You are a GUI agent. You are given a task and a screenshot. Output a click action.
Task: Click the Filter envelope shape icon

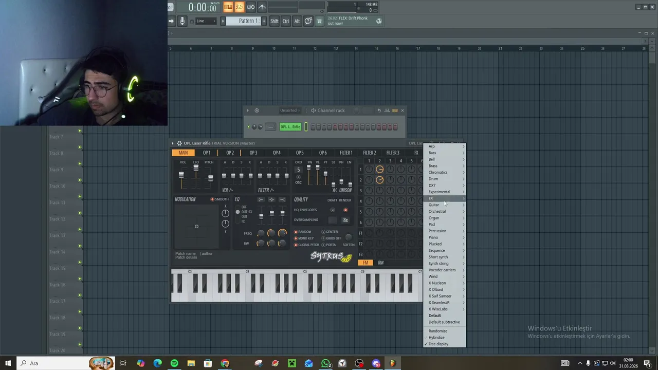[x=272, y=190]
